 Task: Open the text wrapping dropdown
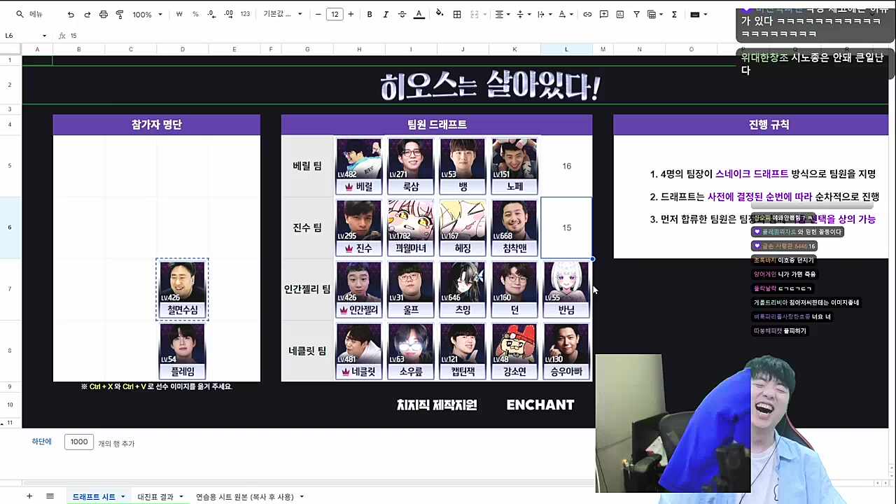(x=544, y=14)
